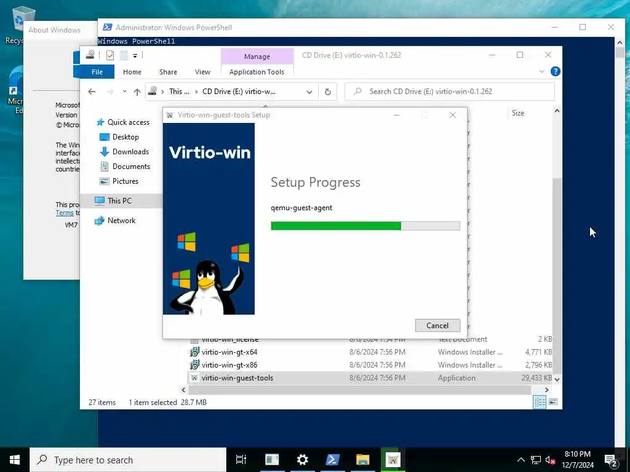Screen dimensions: 630x472
Task: Open the notification center icon
Action: [x=611, y=461]
